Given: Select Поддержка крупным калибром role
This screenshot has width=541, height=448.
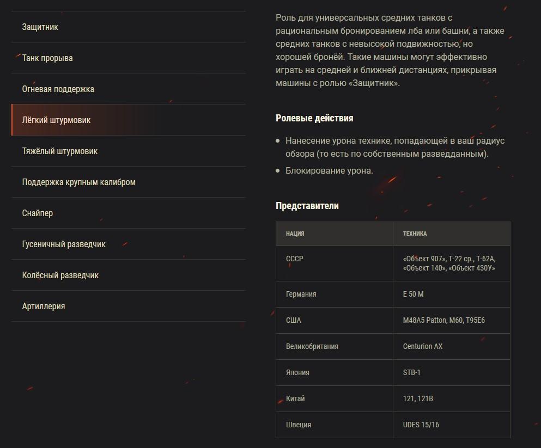Looking at the screenshot, I should (x=78, y=182).
